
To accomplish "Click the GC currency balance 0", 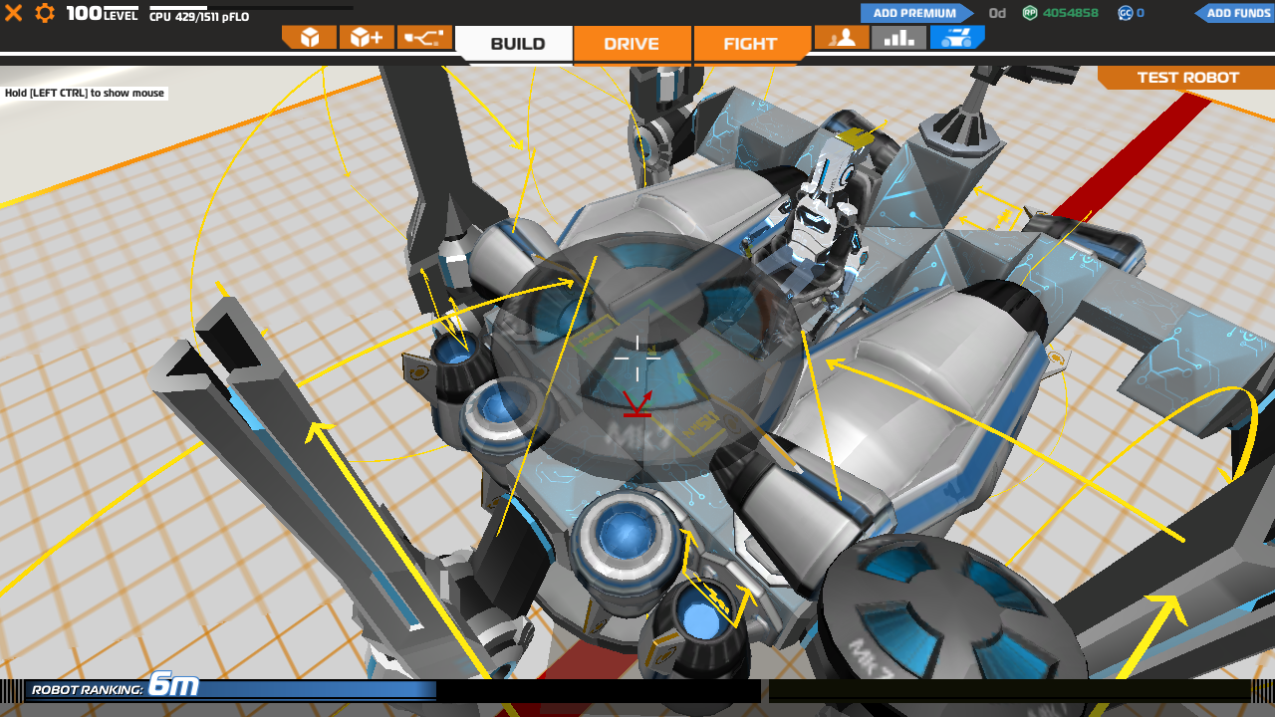I will tap(1141, 13).
